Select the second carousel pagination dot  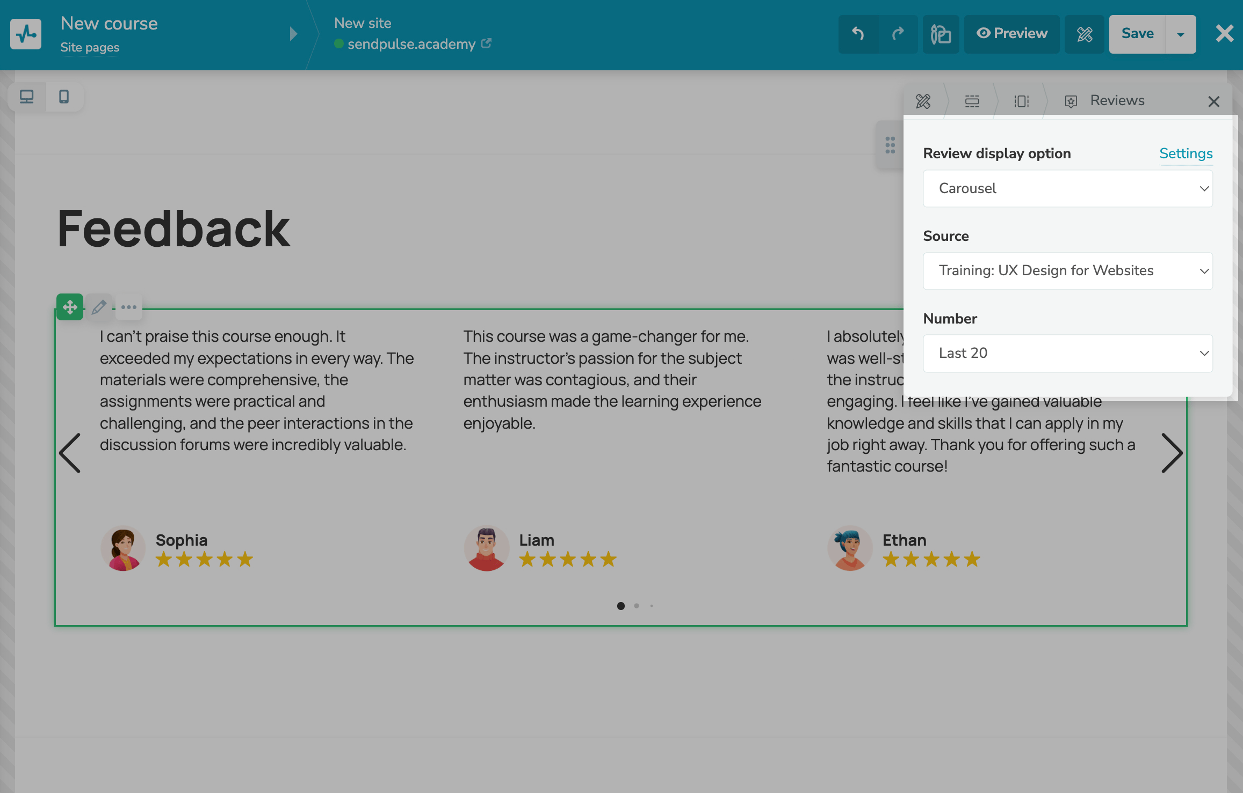pyautogui.click(x=637, y=606)
